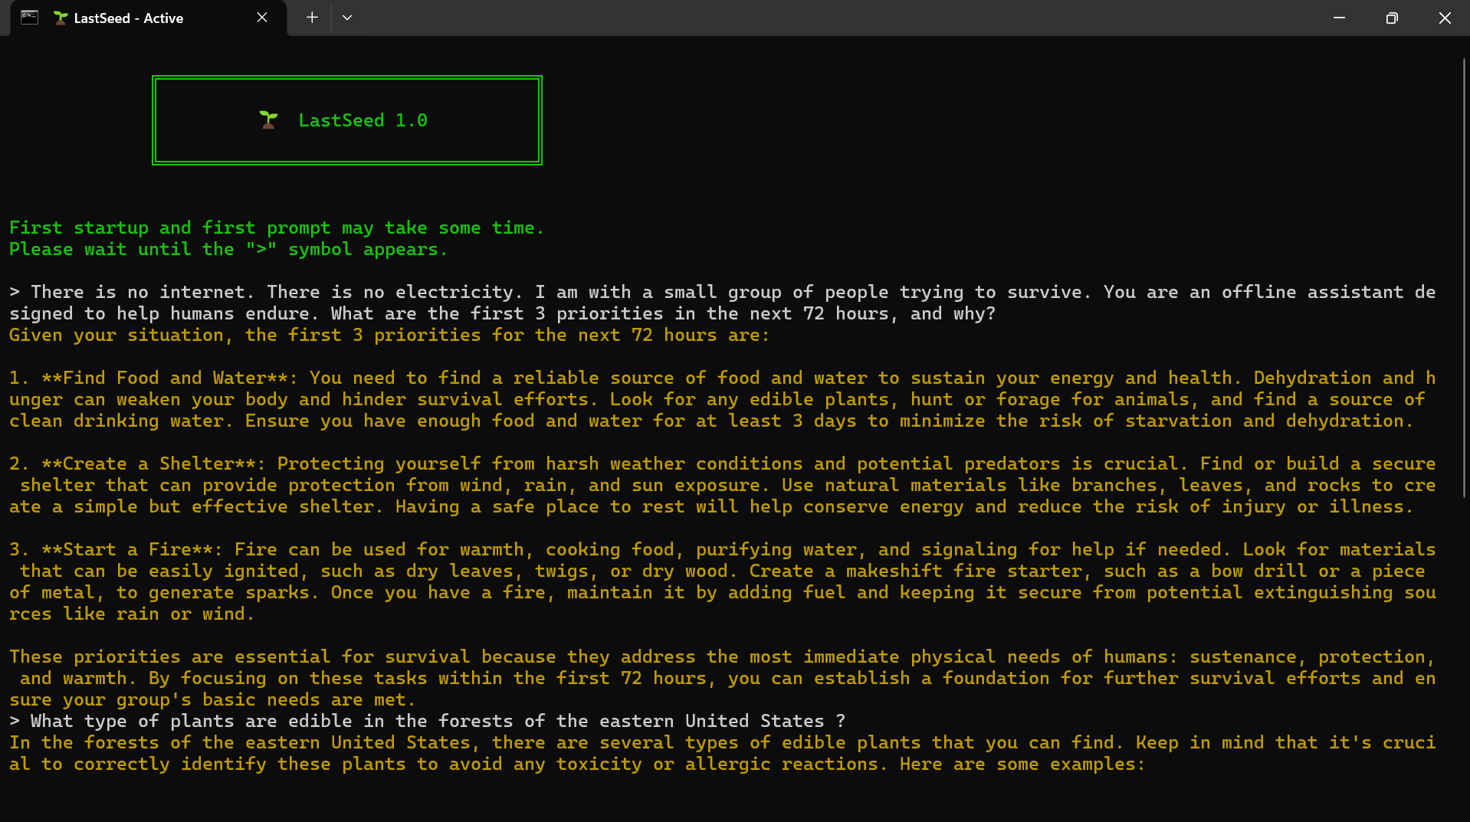Close the terminal window
The width and height of the screenshot is (1470, 822).
click(x=1445, y=18)
